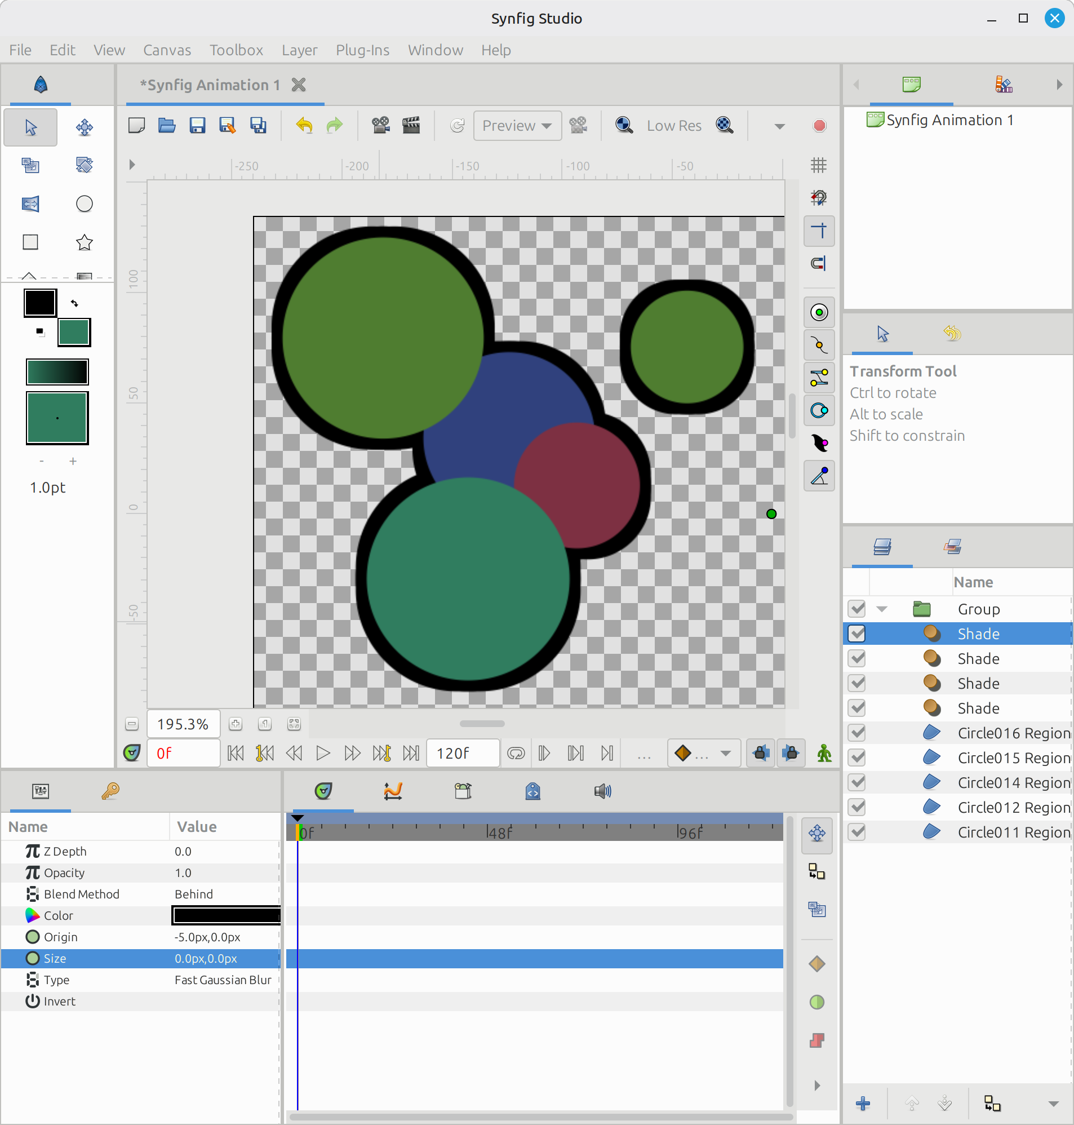This screenshot has height=1125, width=1074.
Task: Toggle the grid display icon
Action: [819, 166]
